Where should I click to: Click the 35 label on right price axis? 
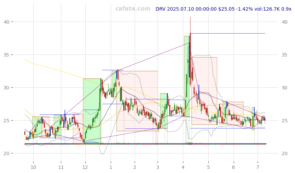click(285, 55)
